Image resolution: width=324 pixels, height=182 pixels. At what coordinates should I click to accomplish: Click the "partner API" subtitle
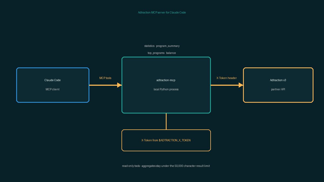point(278,89)
